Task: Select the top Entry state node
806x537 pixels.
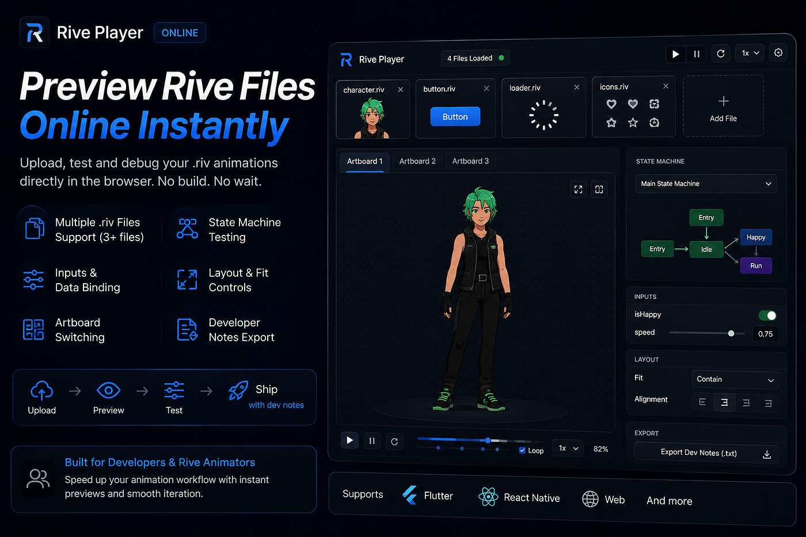Action: pos(706,218)
